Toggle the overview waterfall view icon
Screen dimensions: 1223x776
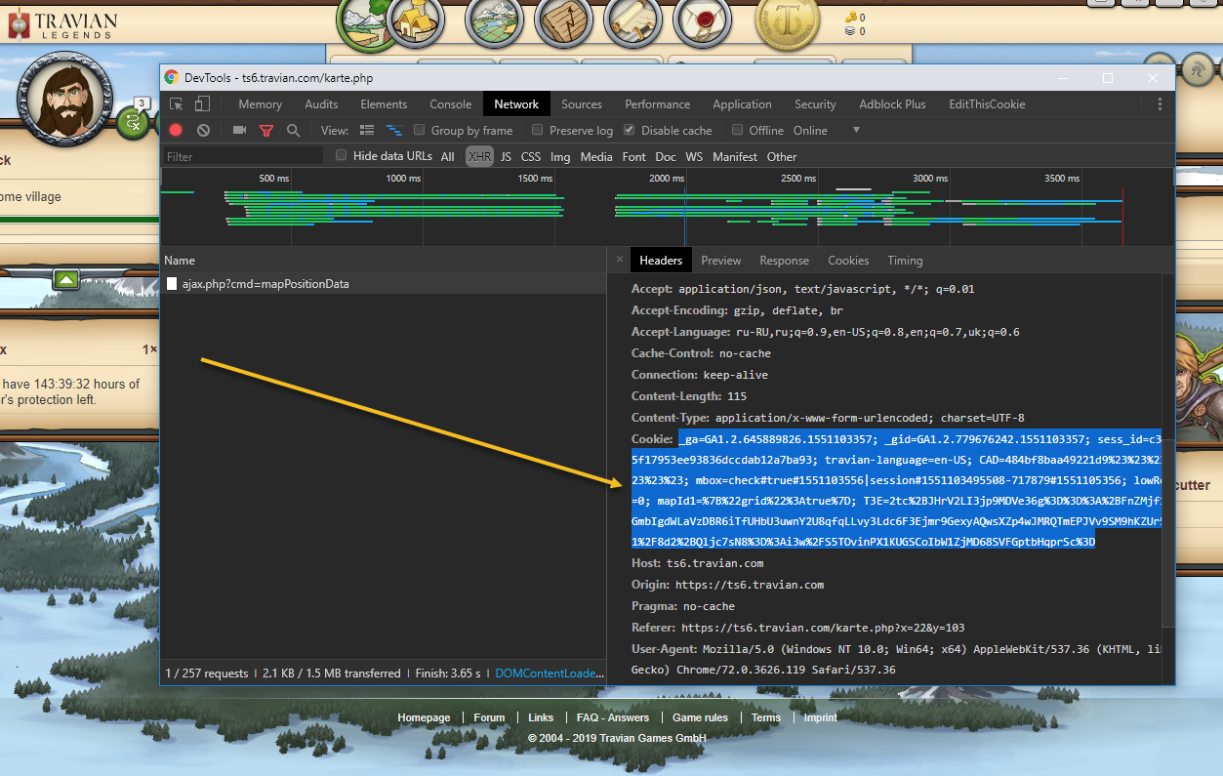click(x=394, y=130)
